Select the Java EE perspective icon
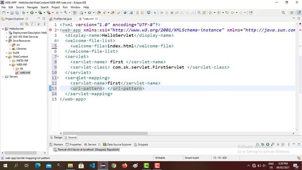The width and height of the screenshot is (302, 170). 299,13
